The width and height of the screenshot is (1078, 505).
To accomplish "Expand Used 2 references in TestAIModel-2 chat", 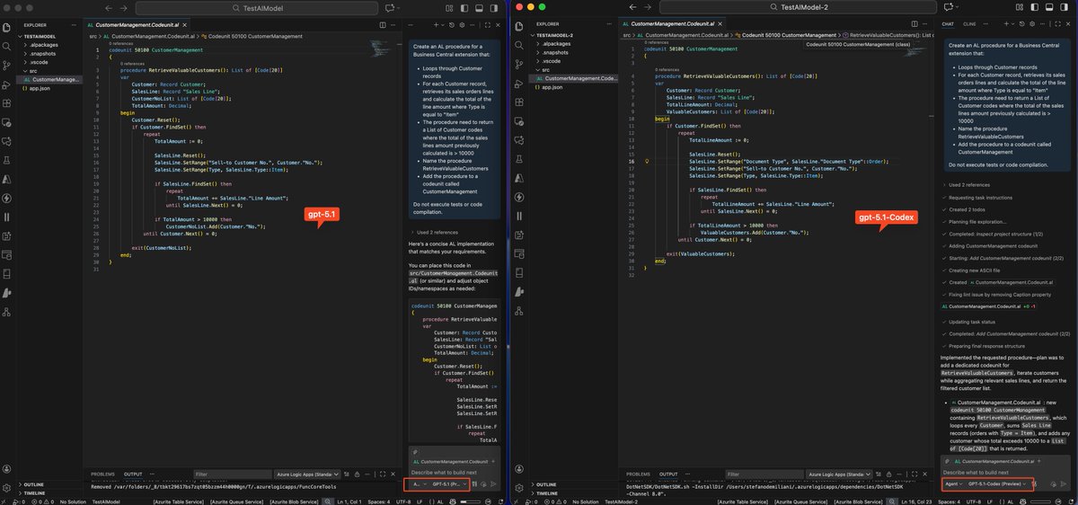I will tap(968, 184).
